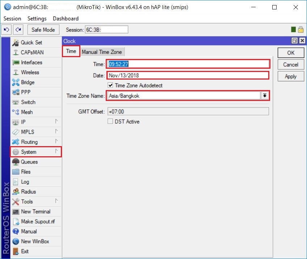Click the IP sidebar icon
307x259 pixels.
click(x=16, y=122)
